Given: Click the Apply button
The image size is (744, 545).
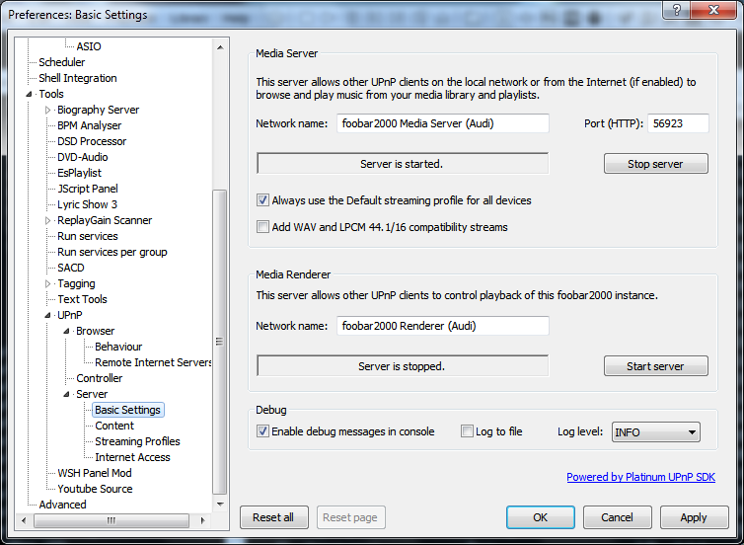Looking at the screenshot, I should (x=695, y=517).
